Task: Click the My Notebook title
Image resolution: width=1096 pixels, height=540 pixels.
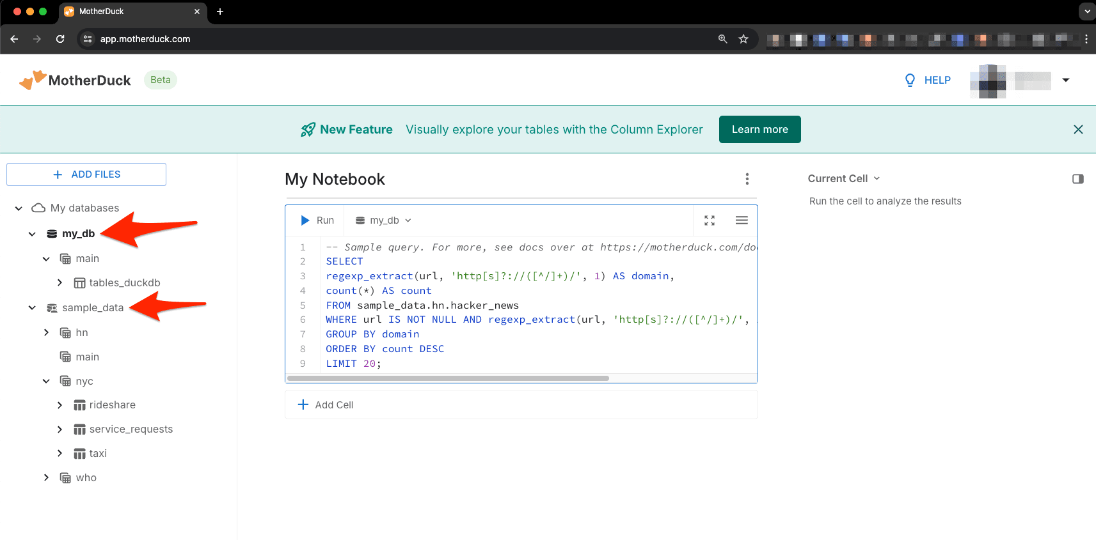Action: tap(335, 179)
